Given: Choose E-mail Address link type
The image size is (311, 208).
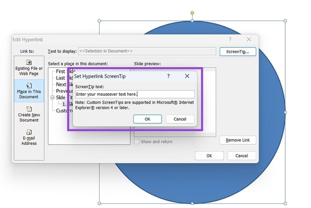Looking at the screenshot, I should click(29, 137).
